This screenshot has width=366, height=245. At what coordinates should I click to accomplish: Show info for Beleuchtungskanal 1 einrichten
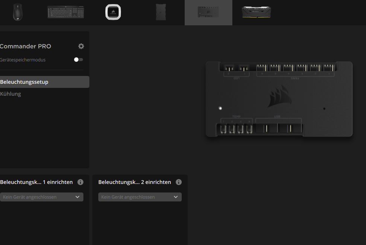pyautogui.click(x=80, y=182)
